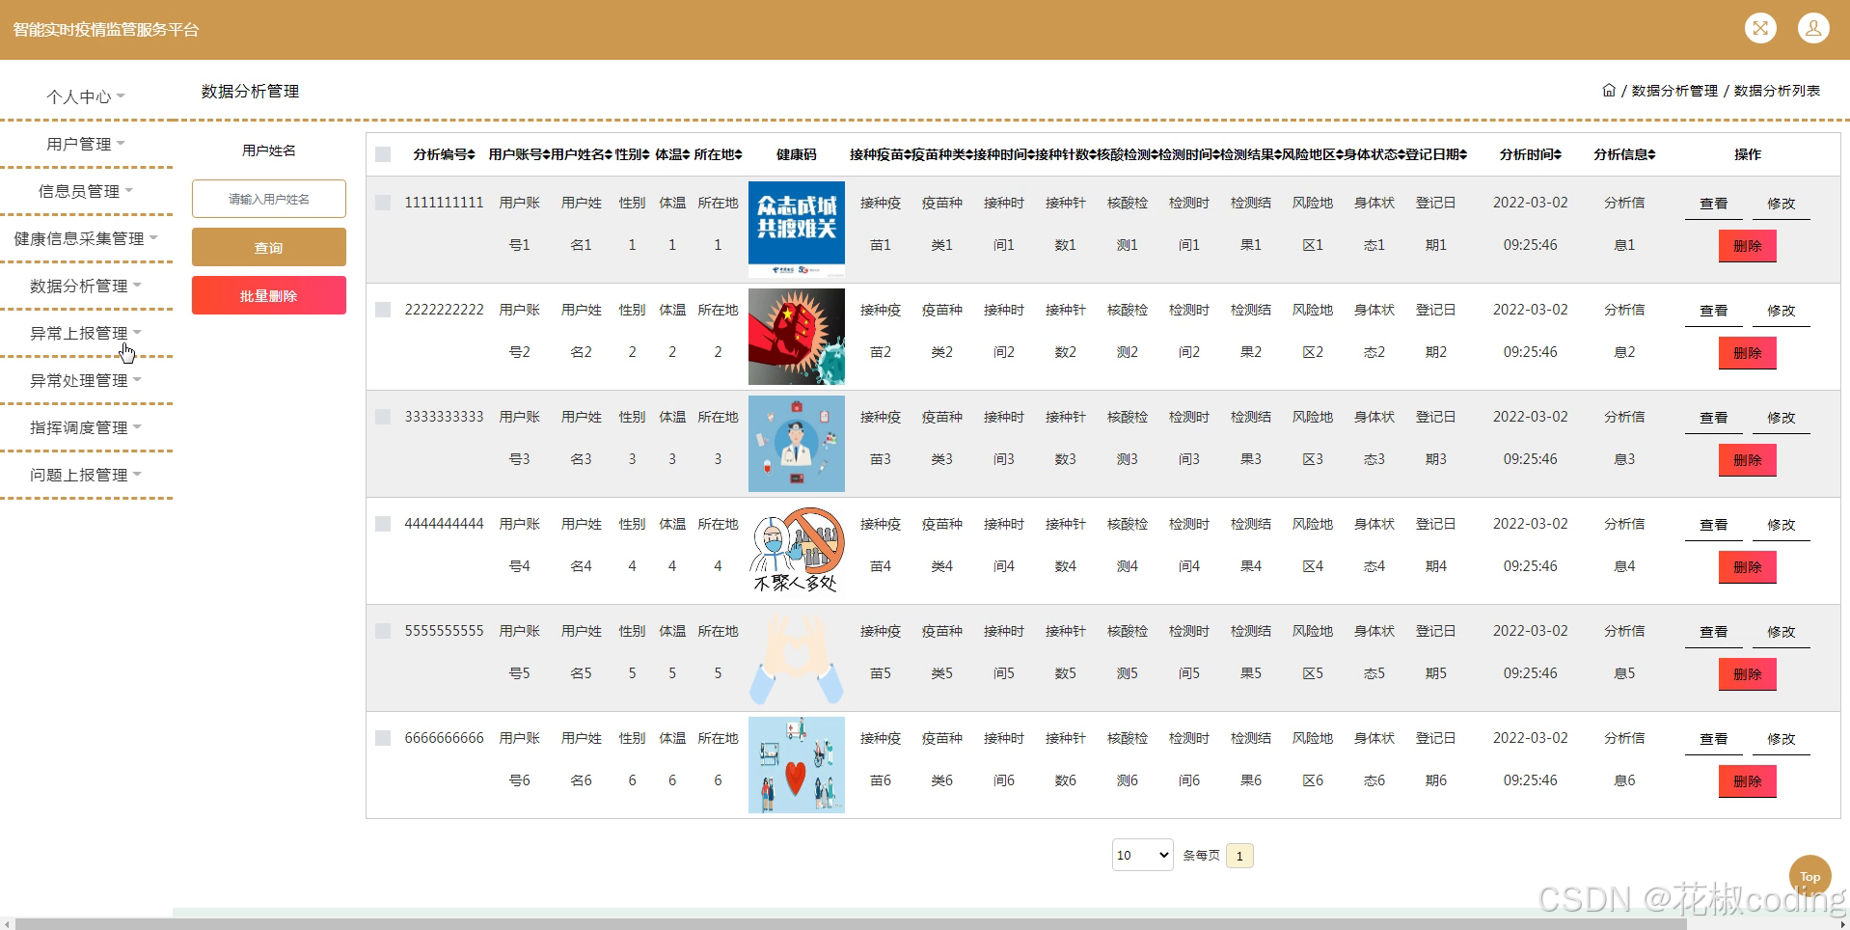Viewport: 1850px width, 930px height.
Task: Click 删除 for row 5555555555
Action: click(1748, 674)
